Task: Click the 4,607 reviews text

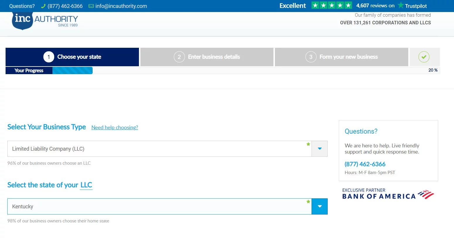Action: point(375,6)
